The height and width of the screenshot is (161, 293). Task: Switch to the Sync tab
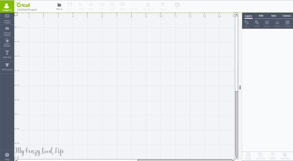click(274, 16)
